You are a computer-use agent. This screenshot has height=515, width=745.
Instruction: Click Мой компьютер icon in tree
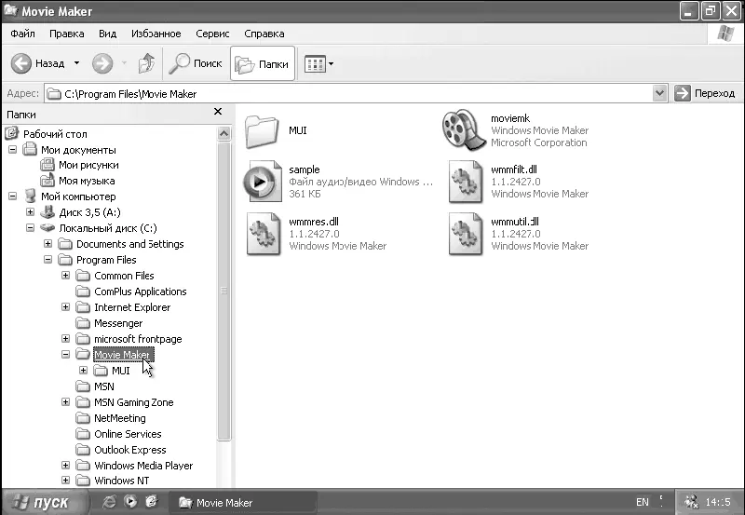point(30,197)
